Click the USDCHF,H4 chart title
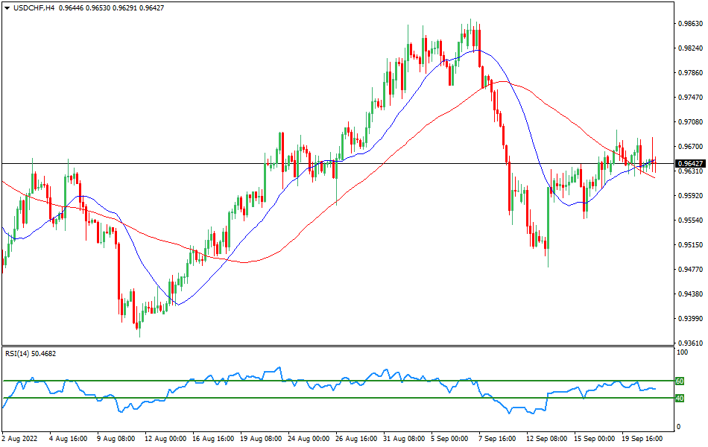This screenshot has height=447, width=708. (31, 7)
